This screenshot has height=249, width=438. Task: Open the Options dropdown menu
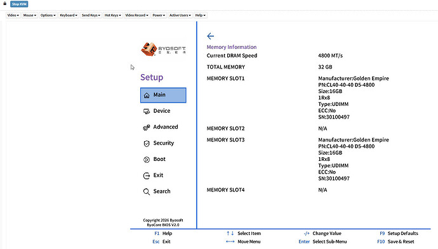[48, 15]
